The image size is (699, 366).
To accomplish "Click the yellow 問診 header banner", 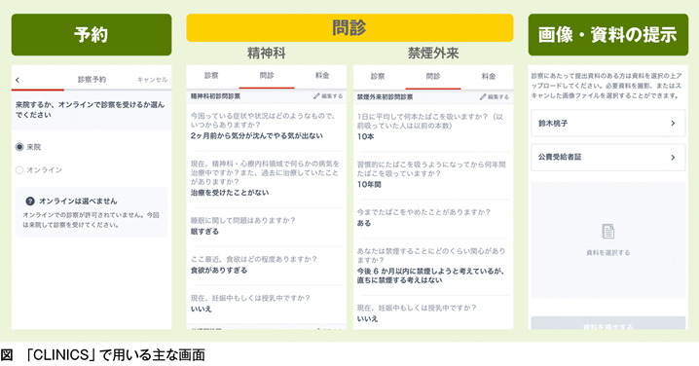I will tap(349, 27).
